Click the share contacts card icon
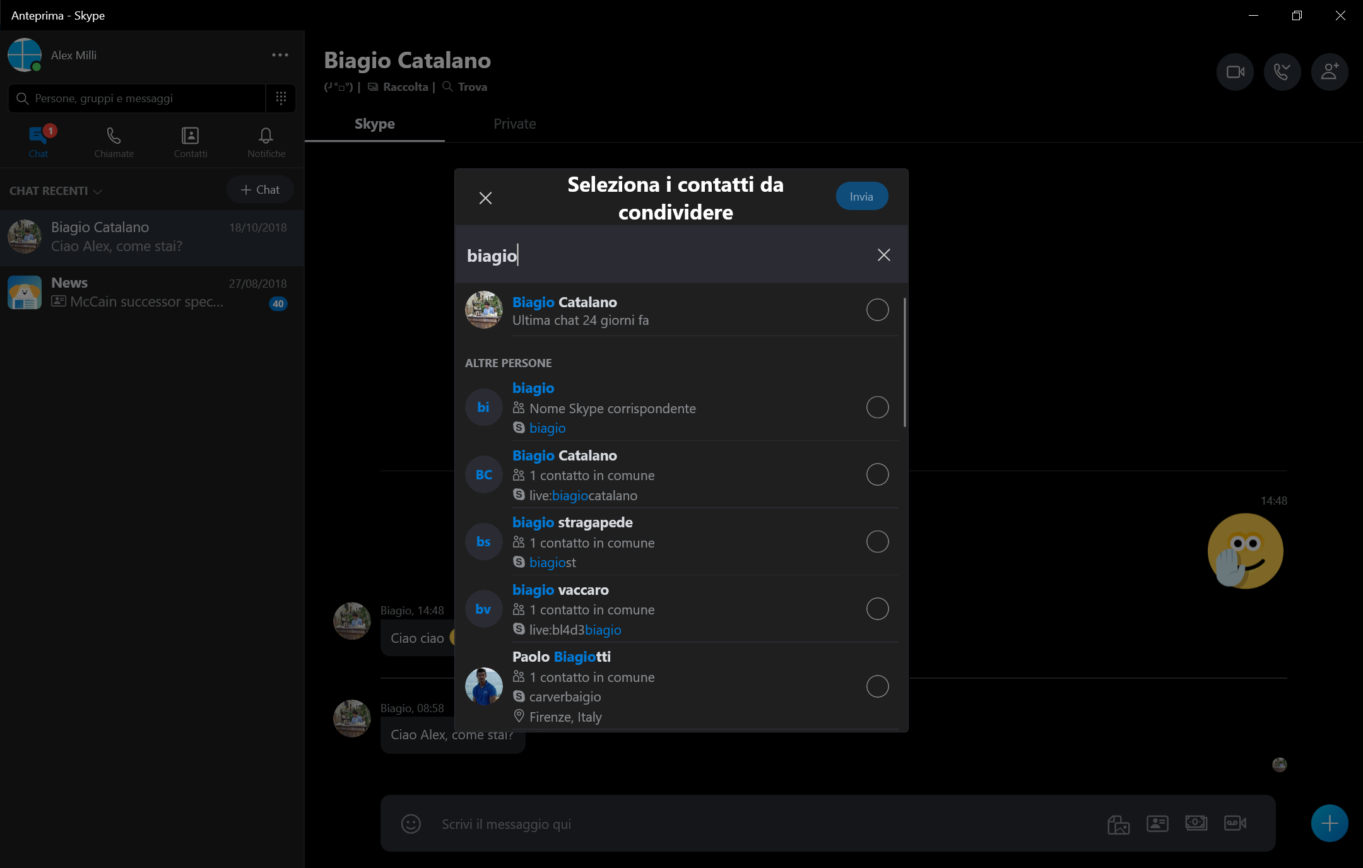Image resolution: width=1363 pixels, height=868 pixels. click(1157, 823)
